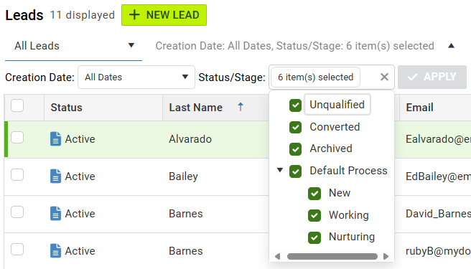The image size is (471, 269).
Task: Uncheck the Nurturing stage checkbox
Action: tap(314, 237)
